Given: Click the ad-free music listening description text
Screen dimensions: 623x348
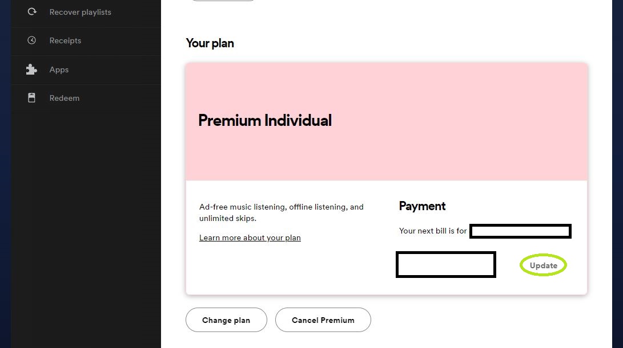Looking at the screenshot, I should 281,212.
